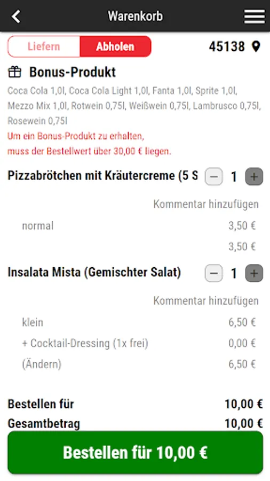Increase Pizzabrötchen quantity with plus
270x481 pixels.
[254, 177]
